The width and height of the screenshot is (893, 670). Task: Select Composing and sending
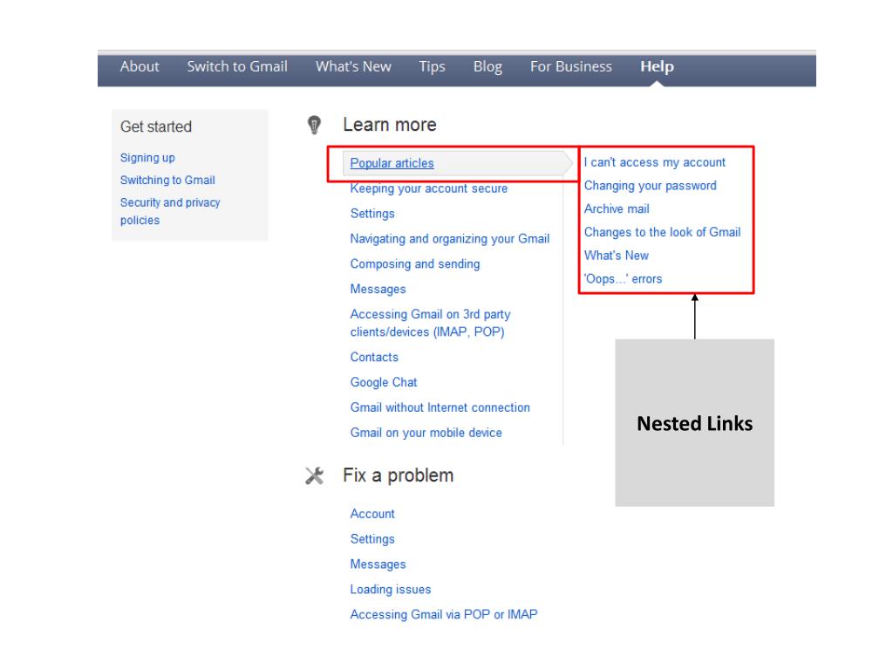414,263
